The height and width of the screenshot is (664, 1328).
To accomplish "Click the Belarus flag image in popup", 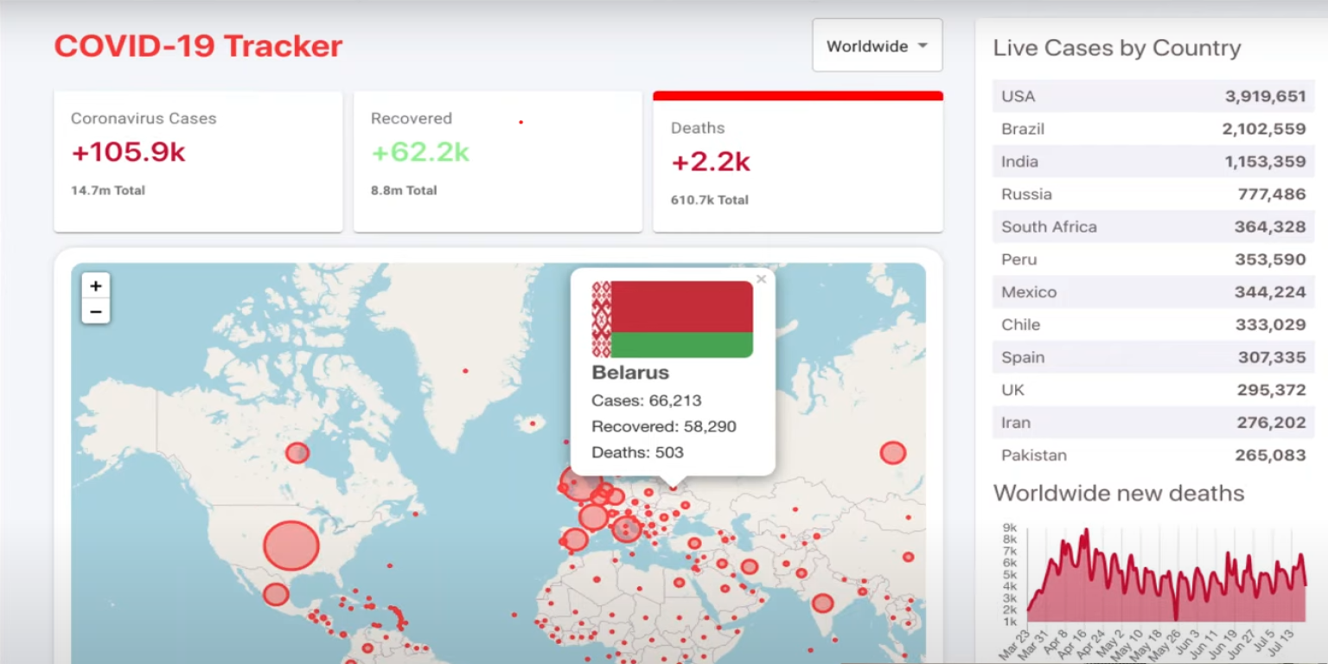I will click(672, 319).
